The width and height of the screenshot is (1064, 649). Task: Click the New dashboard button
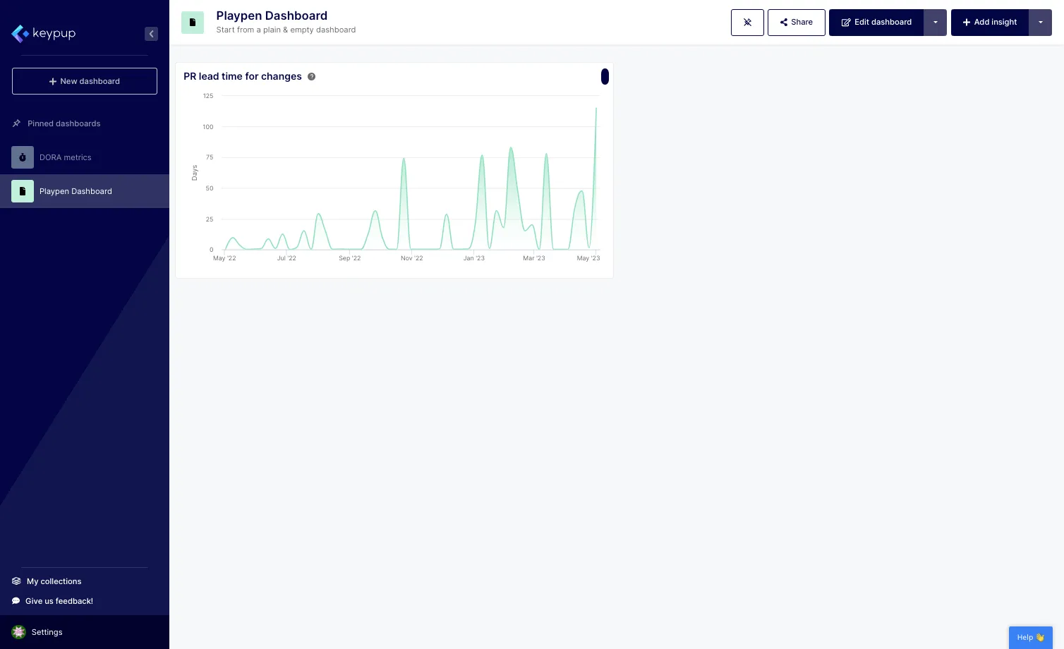coord(84,80)
